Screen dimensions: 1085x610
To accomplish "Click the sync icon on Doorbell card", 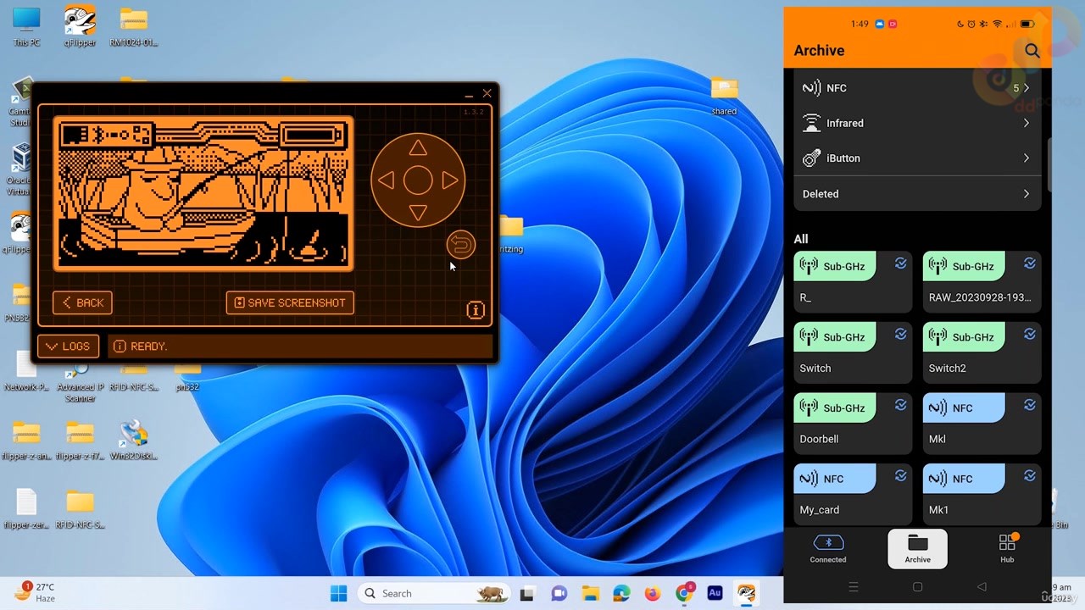I will pos(900,405).
